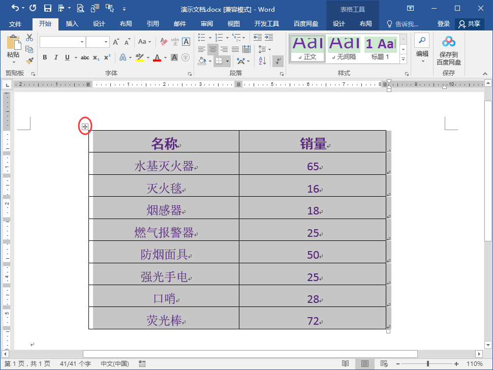Switch to the 引用 tab
Screen dimensions: 493x370
tap(153, 24)
